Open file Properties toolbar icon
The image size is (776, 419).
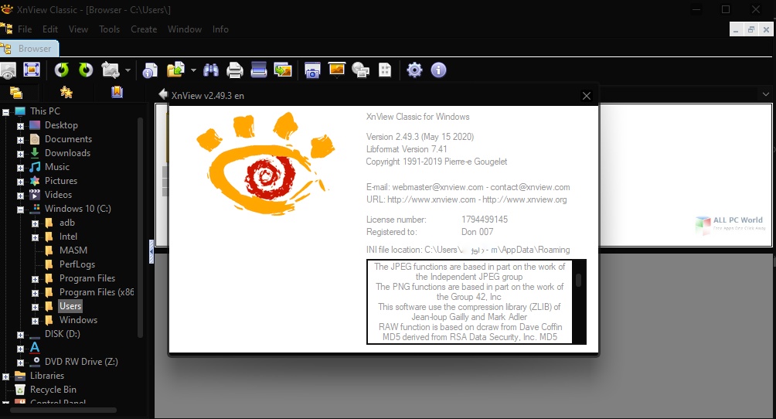click(149, 70)
